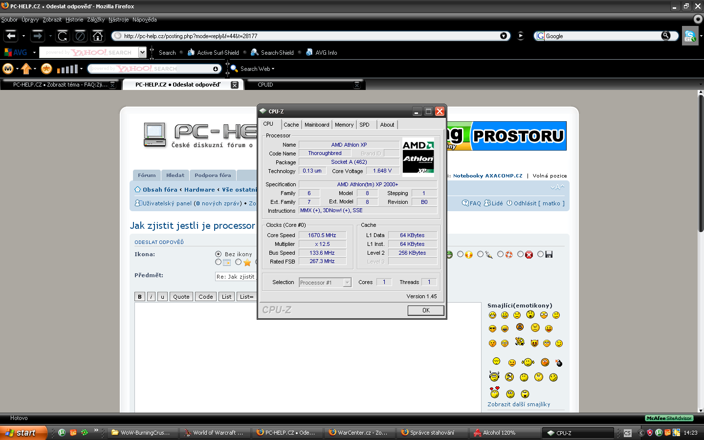Switch to the Memory tab in CPU-Z
The height and width of the screenshot is (440, 704).
(x=344, y=125)
